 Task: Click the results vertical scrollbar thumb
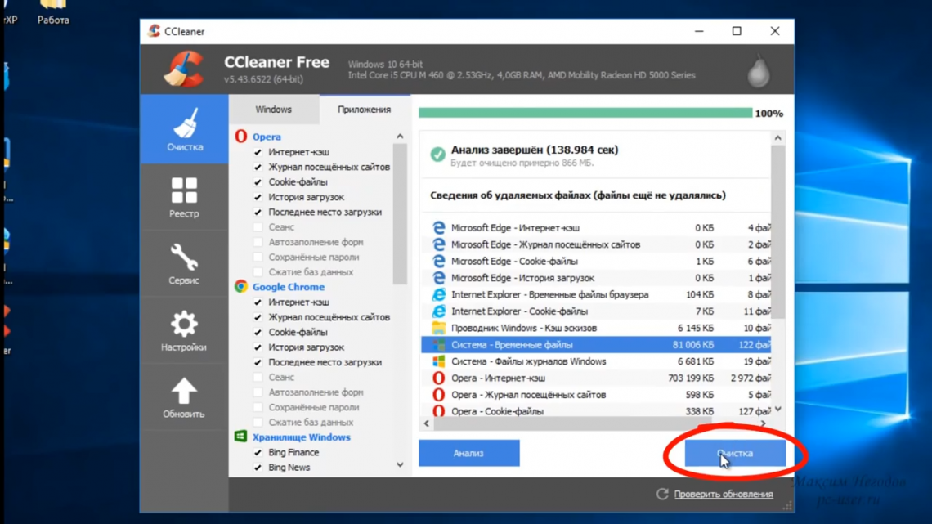pyautogui.click(x=778, y=231)
